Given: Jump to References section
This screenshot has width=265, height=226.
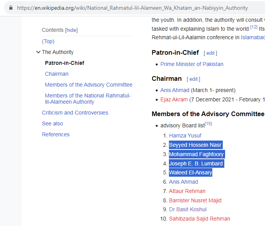Looking at the screenshot, I should point(56,134).
